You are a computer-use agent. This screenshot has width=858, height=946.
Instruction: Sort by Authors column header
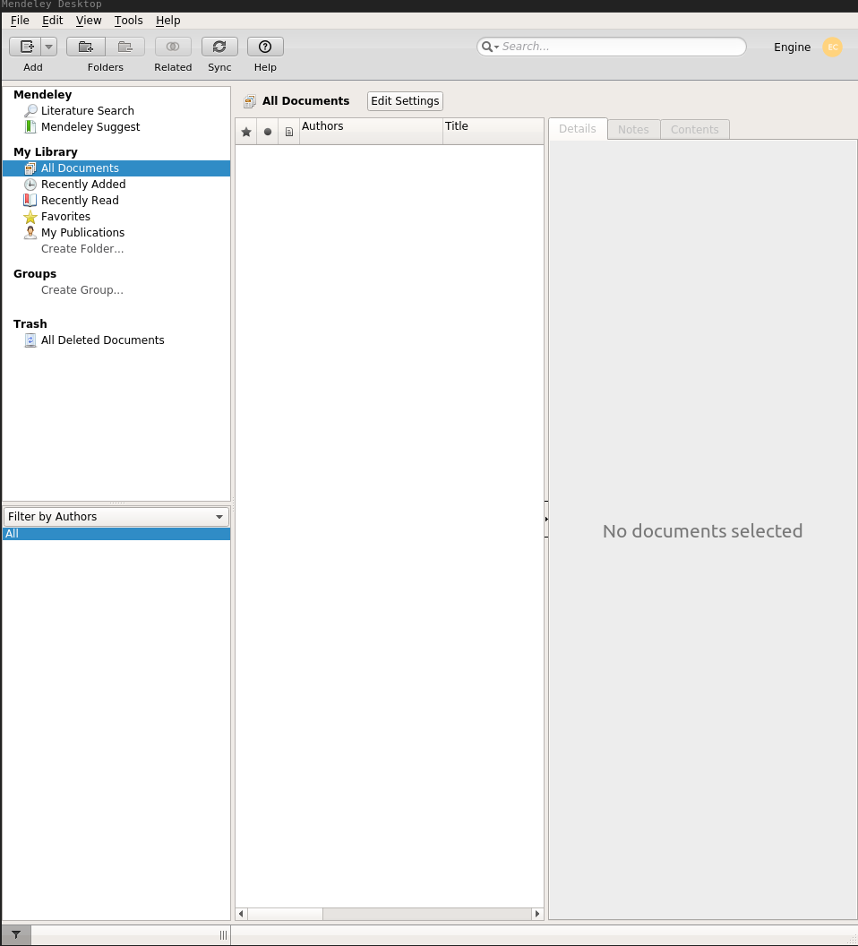371,131
